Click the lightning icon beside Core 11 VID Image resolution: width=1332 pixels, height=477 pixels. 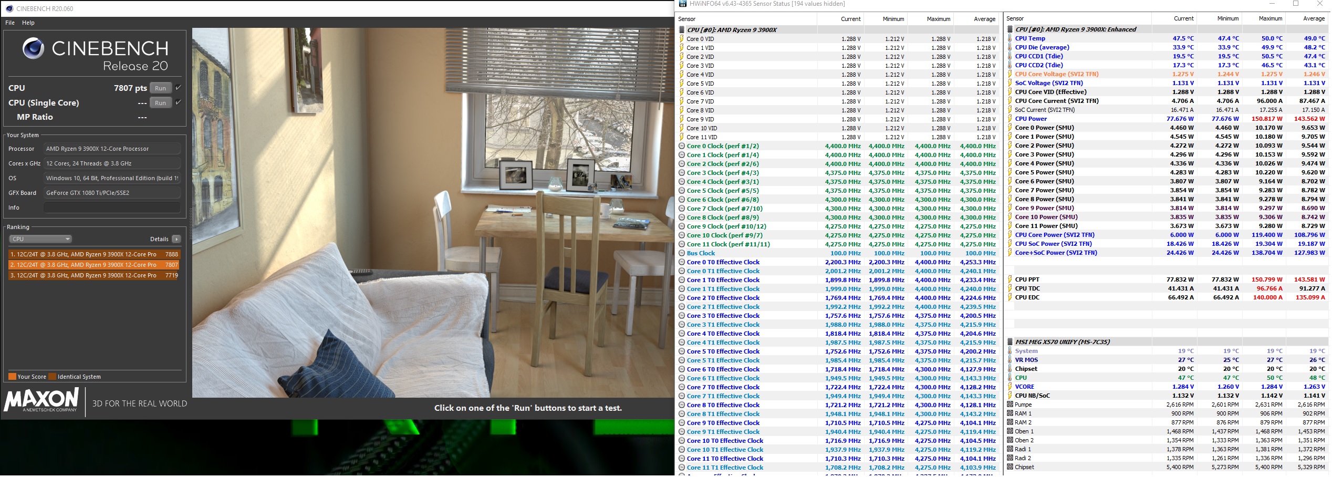point(682,137)
